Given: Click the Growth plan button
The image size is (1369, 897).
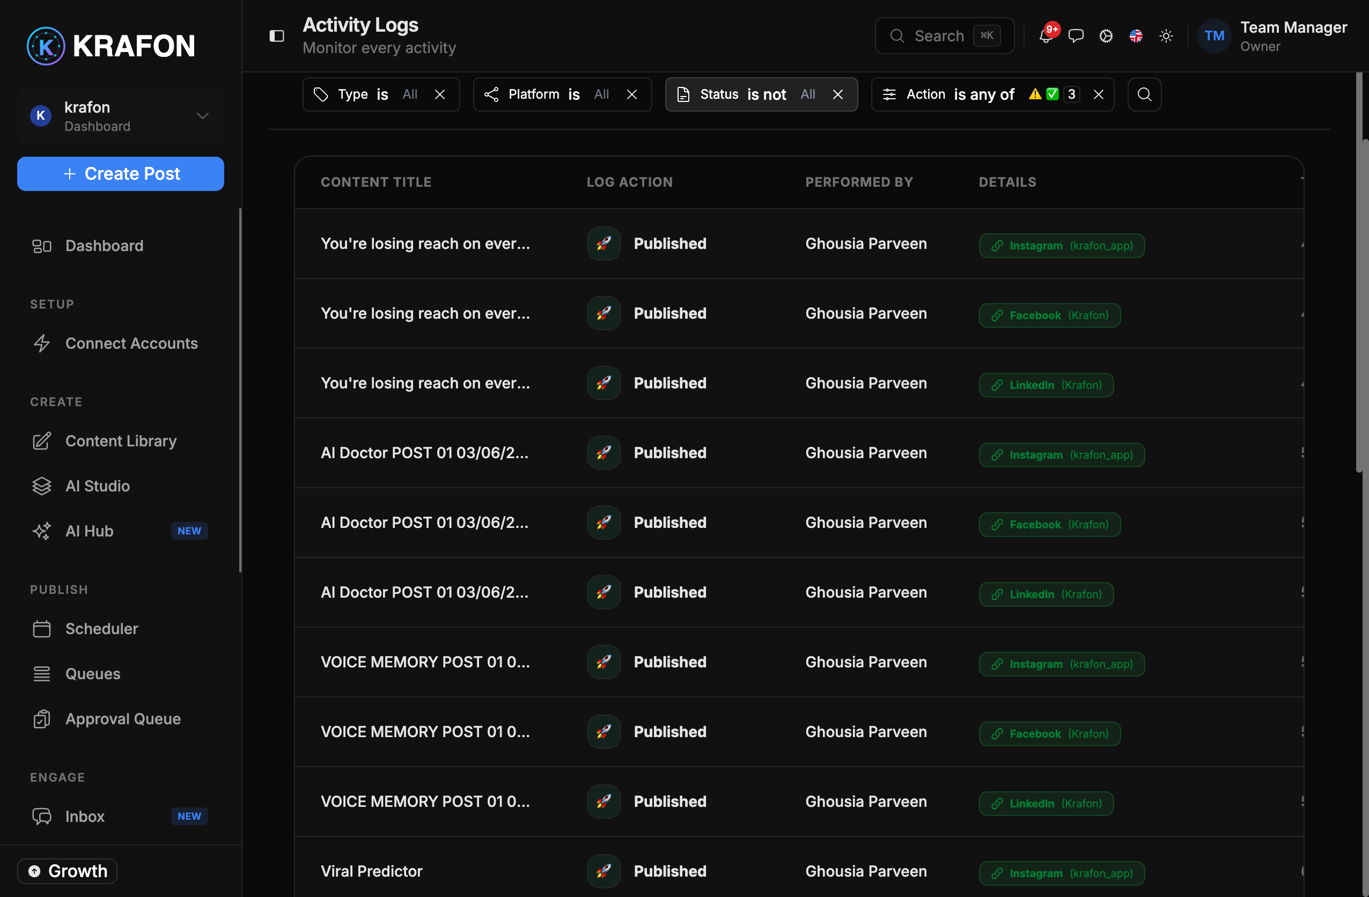Looking at the screenshot, I should pyautogui.click(x=67, y=871).
